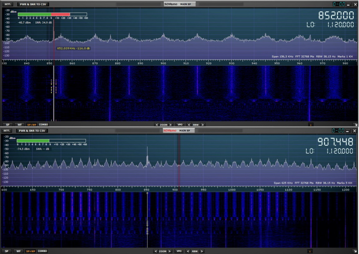Viewport: 359px width, 254px height.
Task: Click 'Span 625 KHz' in bottom window
Action: (283, 183)
